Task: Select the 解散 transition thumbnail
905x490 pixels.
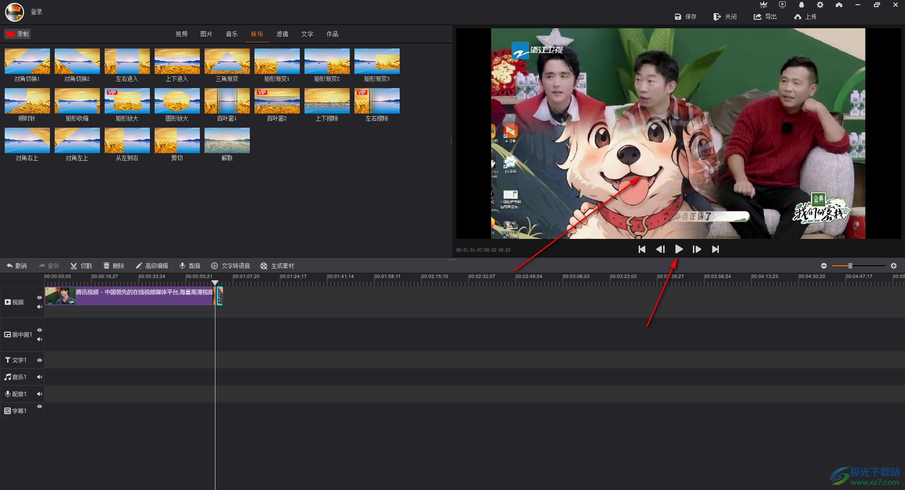Action: point(227,140)
